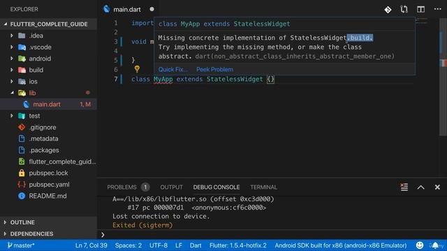
Task: Maximize the panel with the up chevron
Action: 420,188
